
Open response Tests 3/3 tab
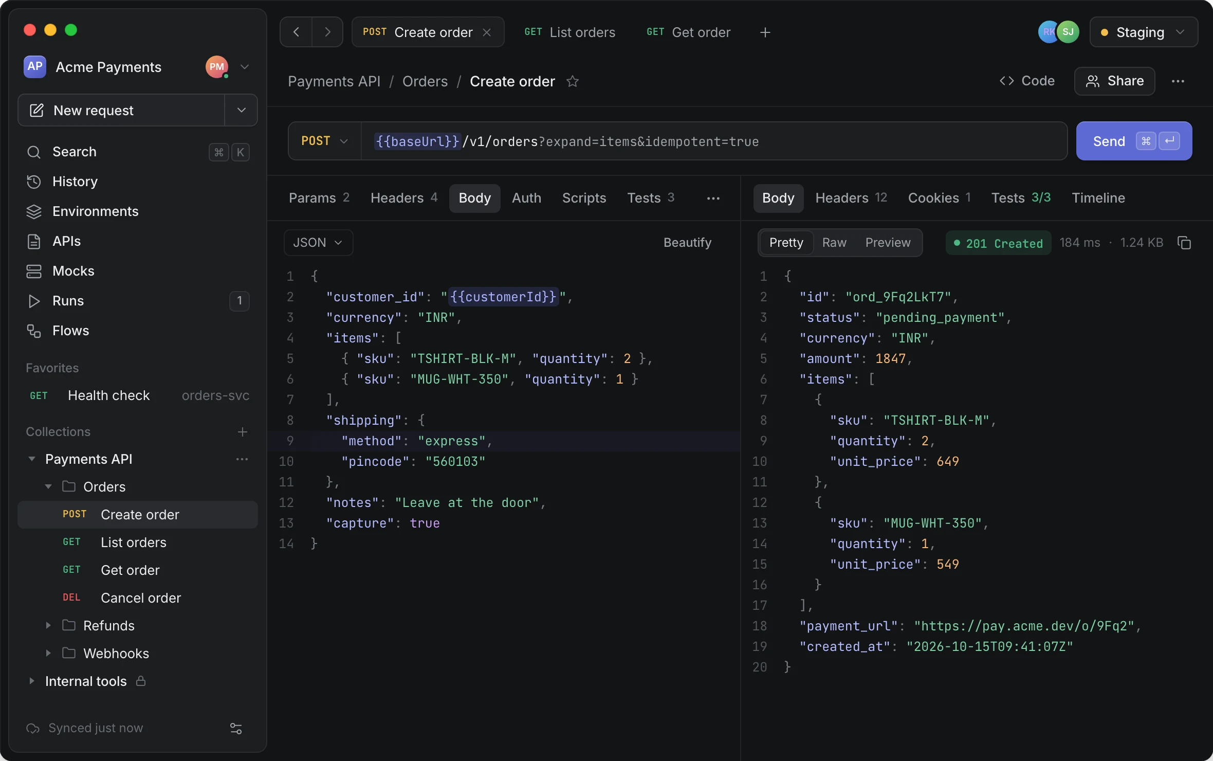coord(1021,198)
